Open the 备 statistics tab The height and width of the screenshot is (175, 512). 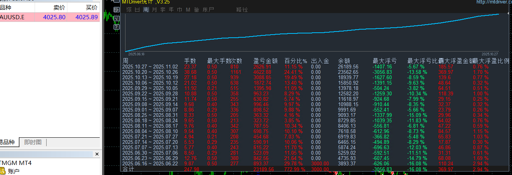click(x=197, y=10)
